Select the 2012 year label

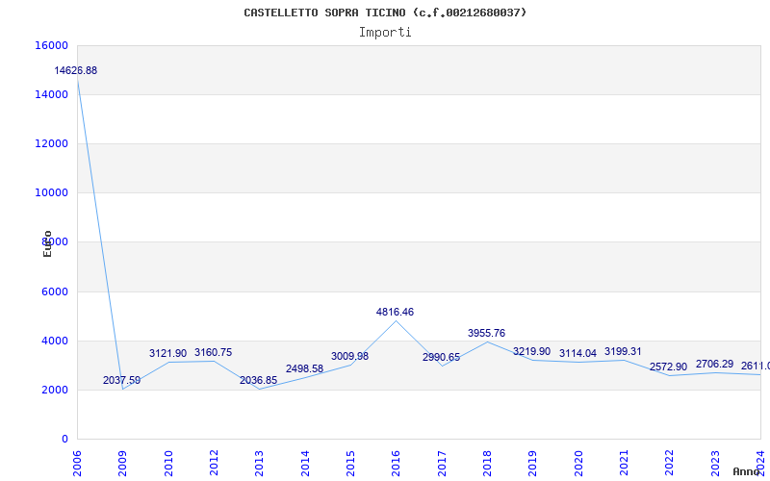point(214,463)
